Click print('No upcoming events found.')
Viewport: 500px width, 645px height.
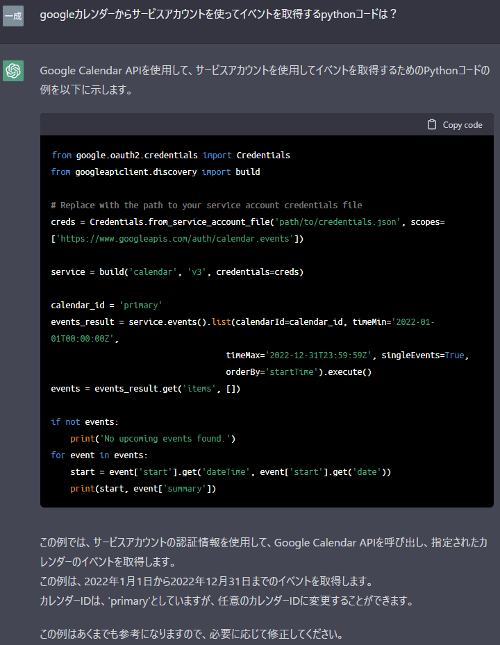click(x=153, y=439)
